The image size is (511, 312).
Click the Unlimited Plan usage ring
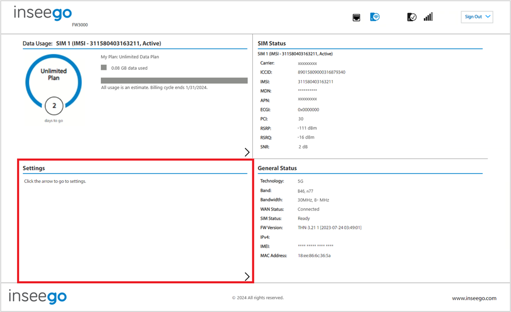(53, 82)
